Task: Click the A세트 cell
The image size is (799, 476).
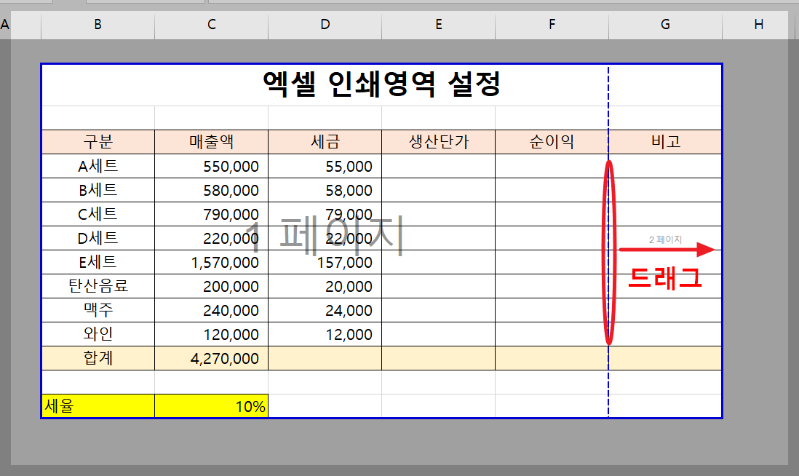Action: (x=96, y=166)
